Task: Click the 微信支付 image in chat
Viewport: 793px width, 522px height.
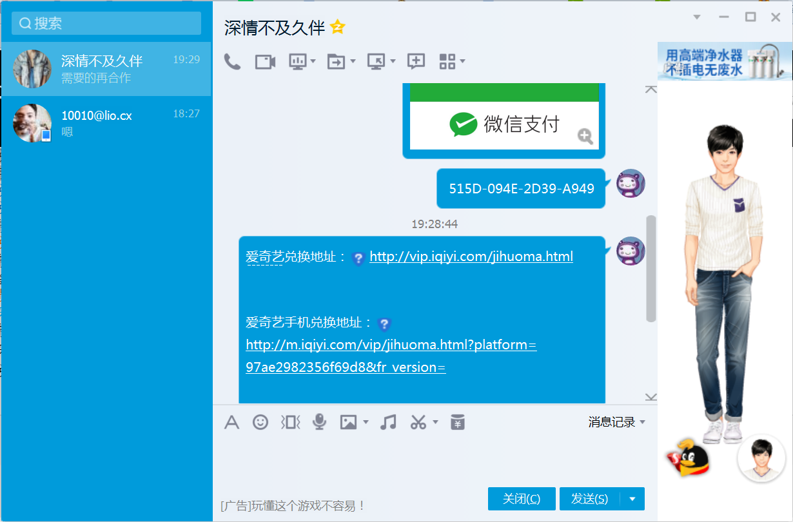Action: 504,118
